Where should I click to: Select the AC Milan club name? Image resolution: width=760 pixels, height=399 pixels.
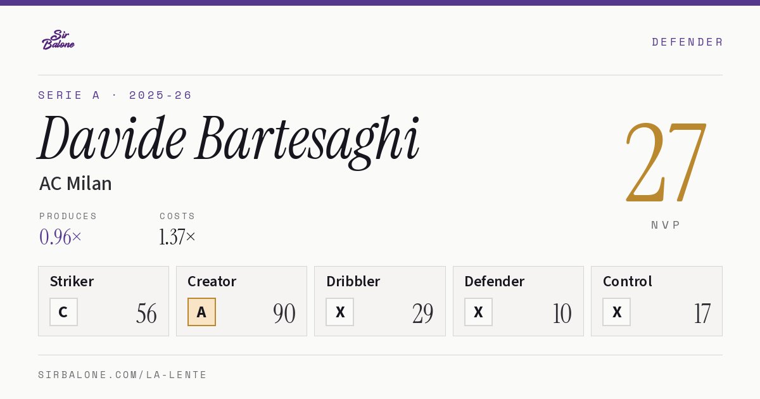tap(75, 184)
